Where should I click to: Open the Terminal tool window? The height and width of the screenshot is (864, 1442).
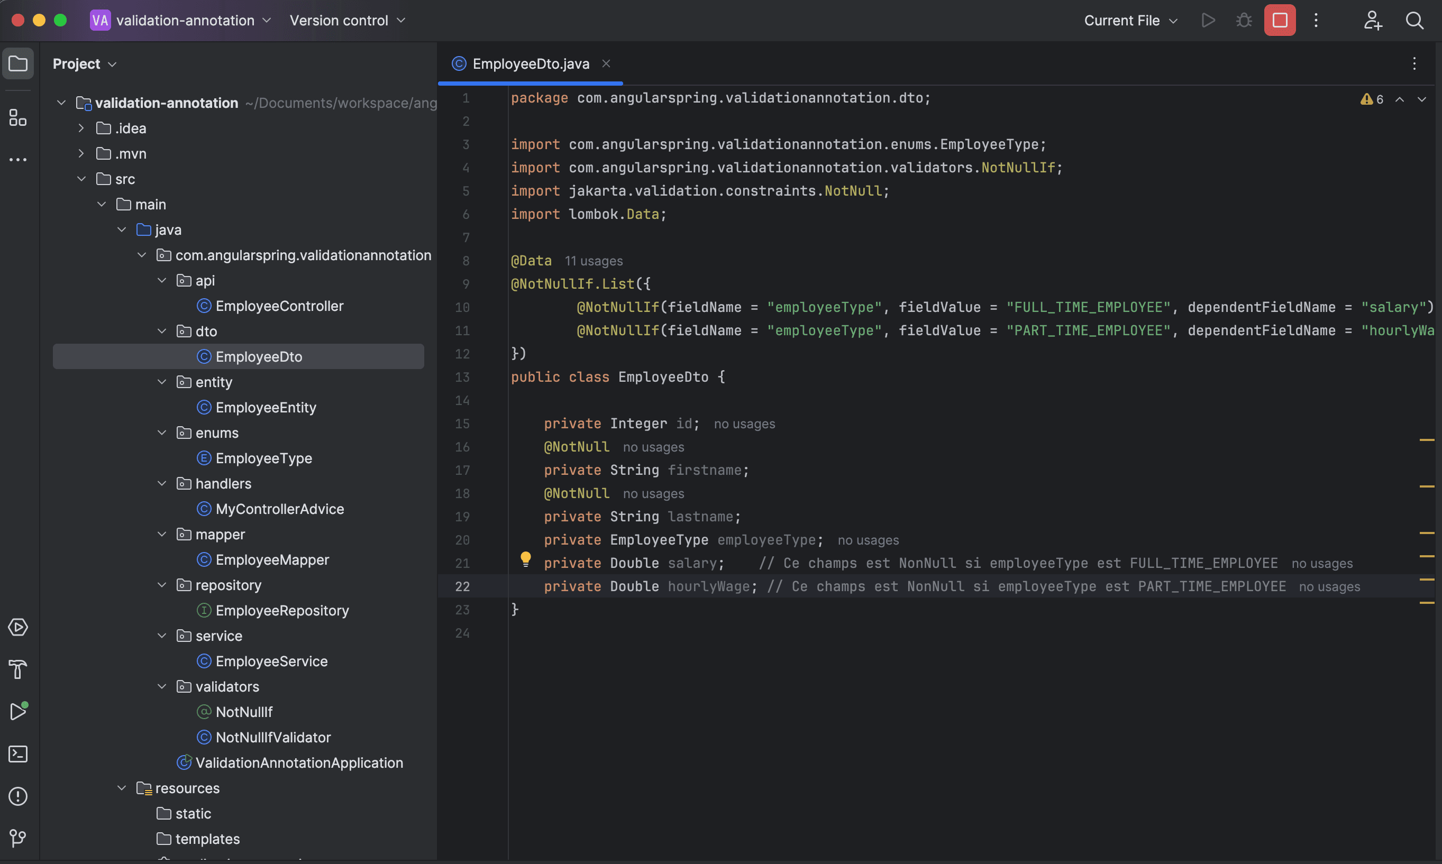[x=18, y=753]
